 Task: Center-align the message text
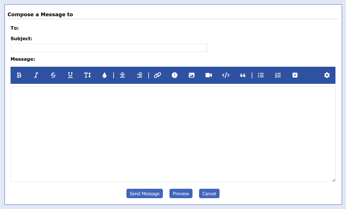click(x=122, y=75)
